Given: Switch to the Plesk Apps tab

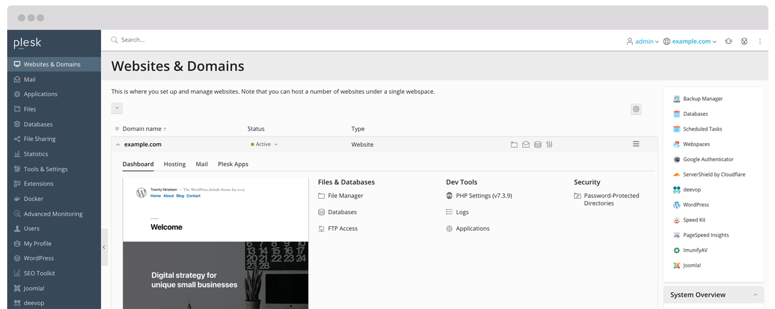Looking at the screenshot, I should pyautogui.click(x=233, y=164).
